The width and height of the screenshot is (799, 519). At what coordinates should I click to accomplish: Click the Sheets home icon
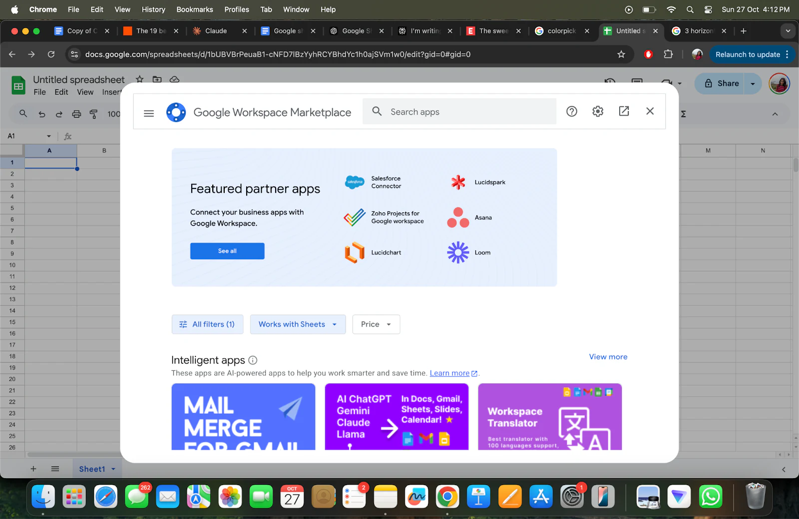18,85
